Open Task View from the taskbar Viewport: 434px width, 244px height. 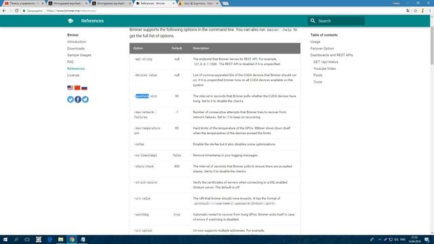[x=27, y=239]
